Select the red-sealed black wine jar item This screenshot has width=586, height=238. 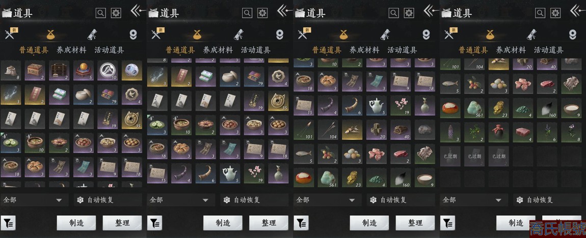click(x=498, y=132)
